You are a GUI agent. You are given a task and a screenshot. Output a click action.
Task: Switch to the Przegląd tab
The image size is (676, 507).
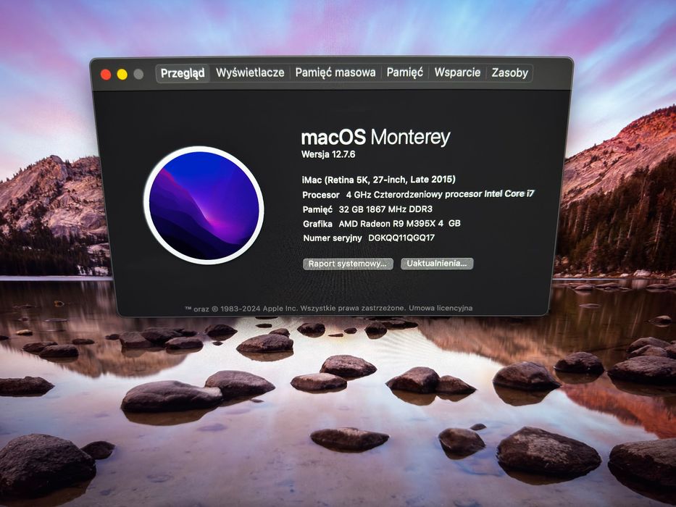pos(183,73)
